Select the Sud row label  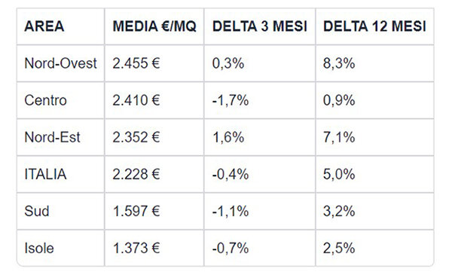(x=37, y=211)
